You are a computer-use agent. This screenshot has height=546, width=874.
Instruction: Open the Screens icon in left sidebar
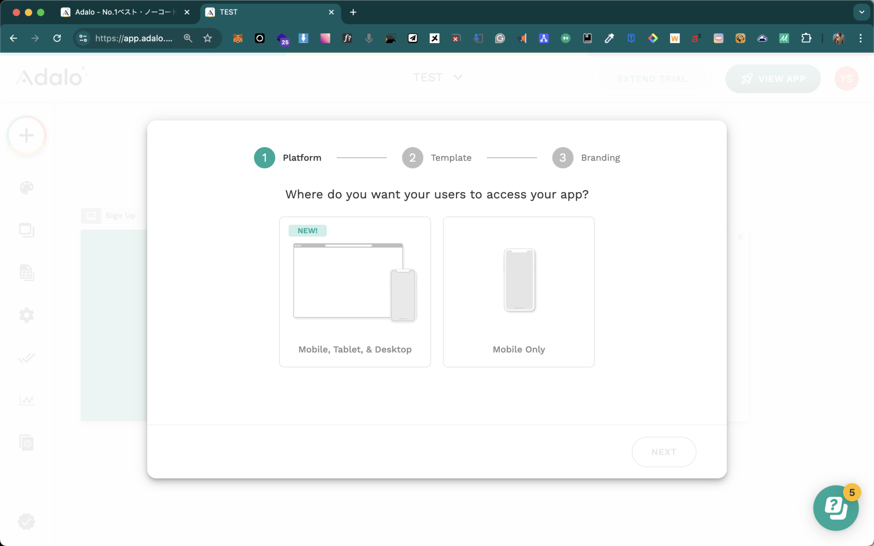coord(26,230)
